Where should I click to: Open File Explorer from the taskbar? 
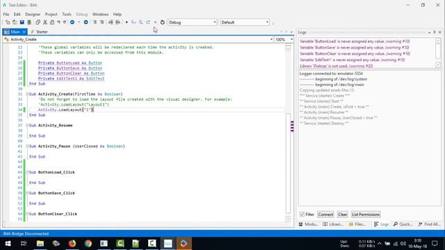point(40,243)
